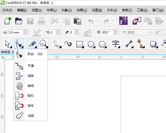Open the 文件(F) menu
The height and width of the screenshot is (133, 166).
pyautogui.click(x=7, y=10)
